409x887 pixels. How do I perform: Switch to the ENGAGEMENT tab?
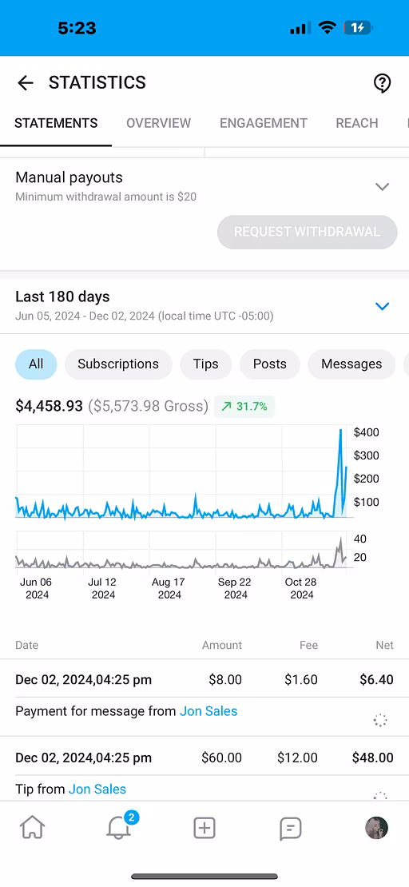[x=264, y=123]
